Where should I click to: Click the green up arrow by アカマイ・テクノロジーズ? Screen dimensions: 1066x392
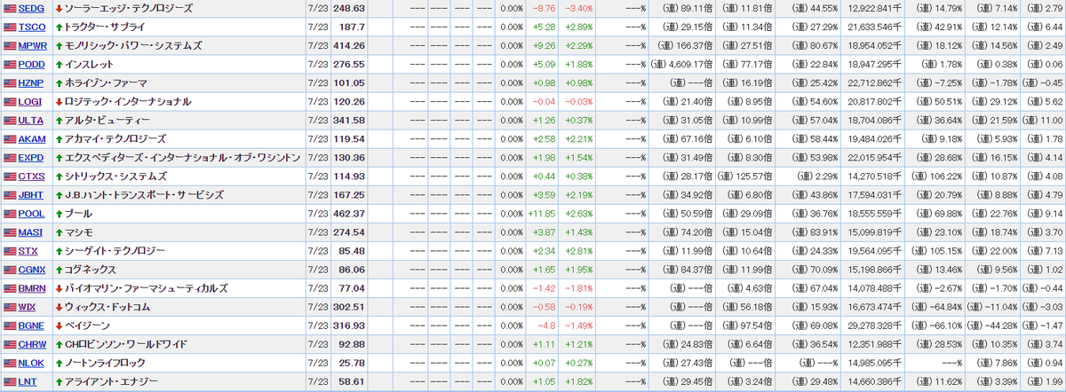(59, 138)
